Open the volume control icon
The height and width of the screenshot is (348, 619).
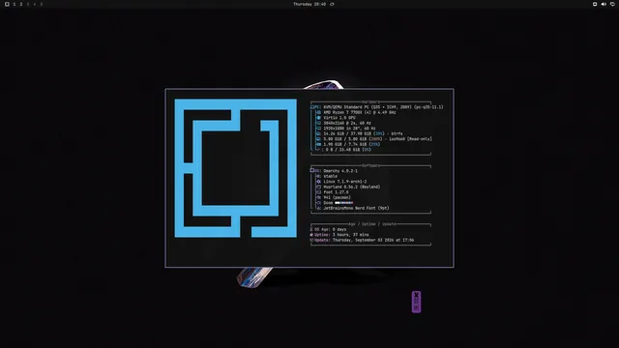tap(604, 4)
